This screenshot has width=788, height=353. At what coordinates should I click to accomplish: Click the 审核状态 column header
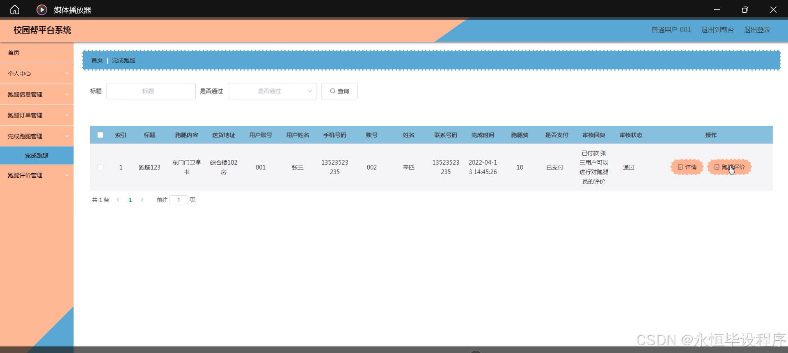[x=631, y=135]
